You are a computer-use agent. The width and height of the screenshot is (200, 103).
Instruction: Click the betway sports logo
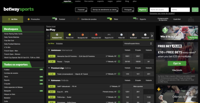pos(19,9)
